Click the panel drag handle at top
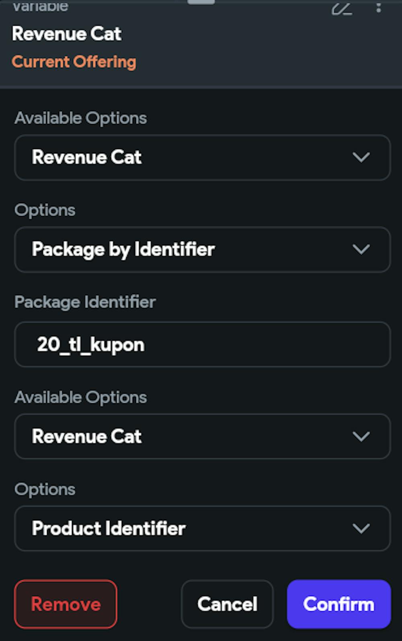Viewport: 402px width, 641px height. (x=201, y=2)
